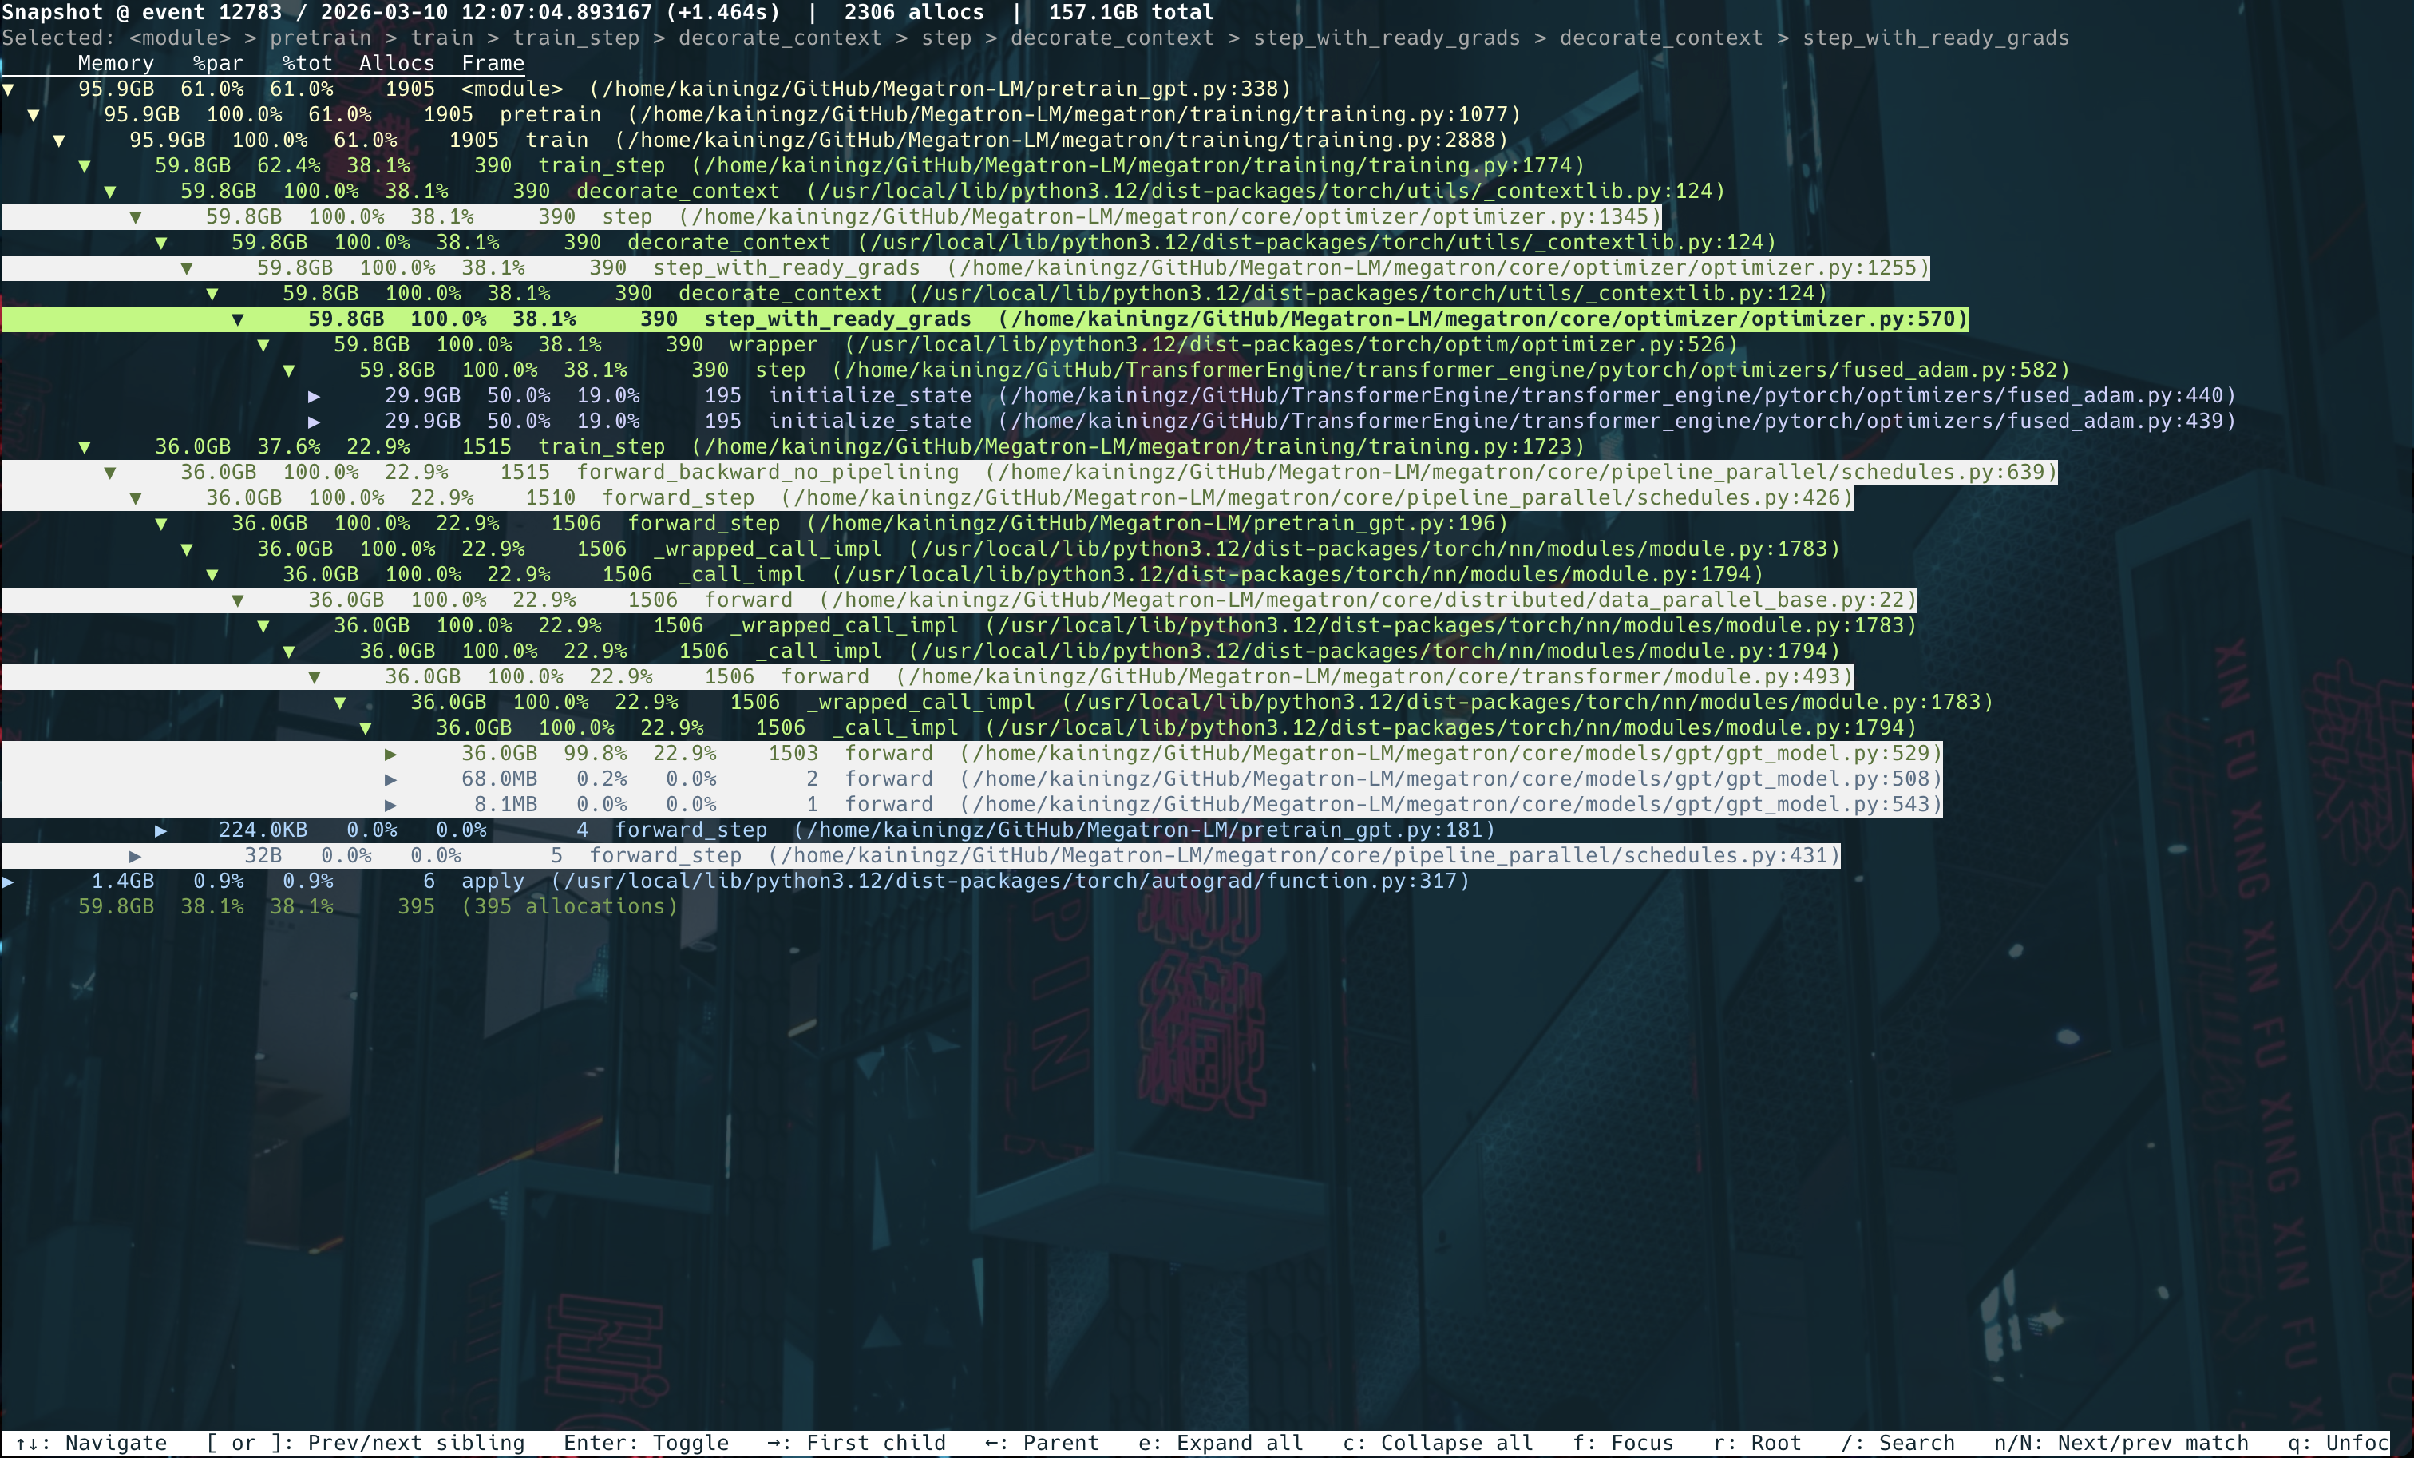The width and height of the screenshot is (2414, 1458).
Task: Collapse forward_backward_no_pipelining schedules.py:639 arrow
Action: [109, 472]
